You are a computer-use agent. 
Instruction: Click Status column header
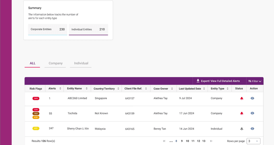(239, 89)
